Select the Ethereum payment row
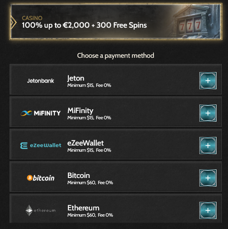The image size is (228, 229). pos(116,208)
